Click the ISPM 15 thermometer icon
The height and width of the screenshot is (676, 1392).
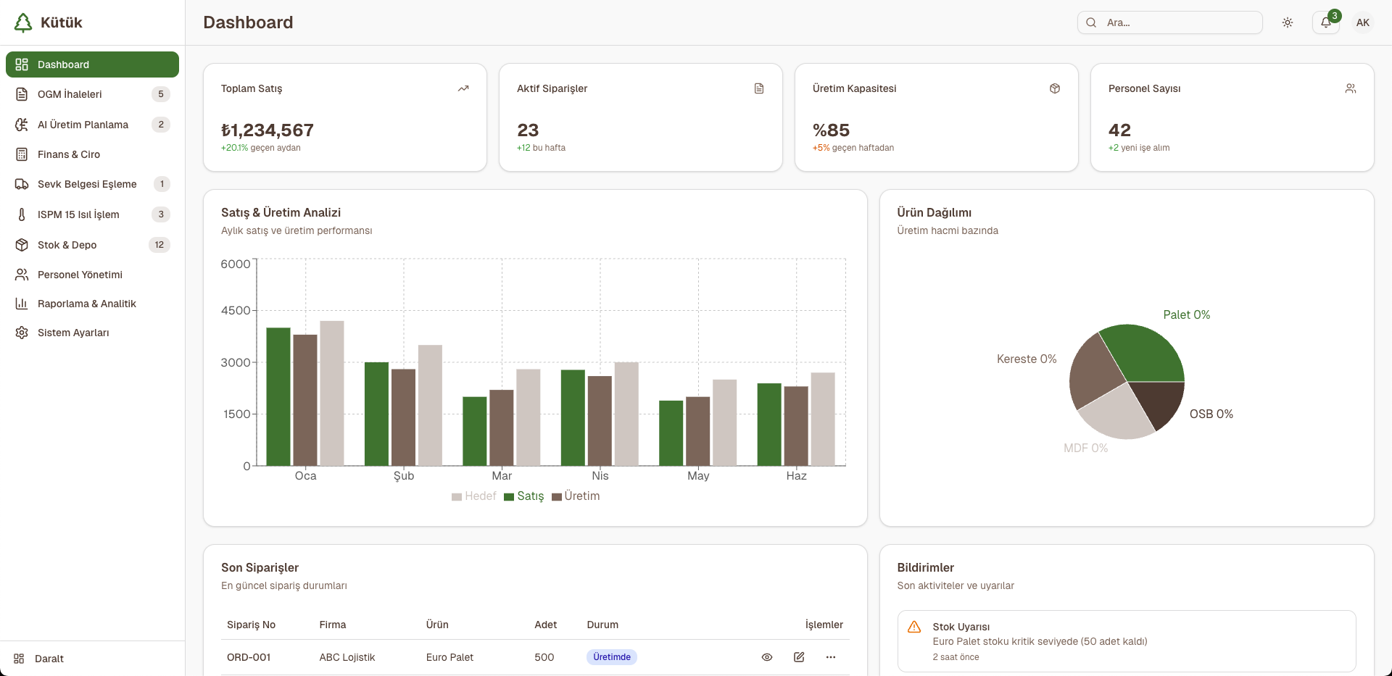click(22, 214)
